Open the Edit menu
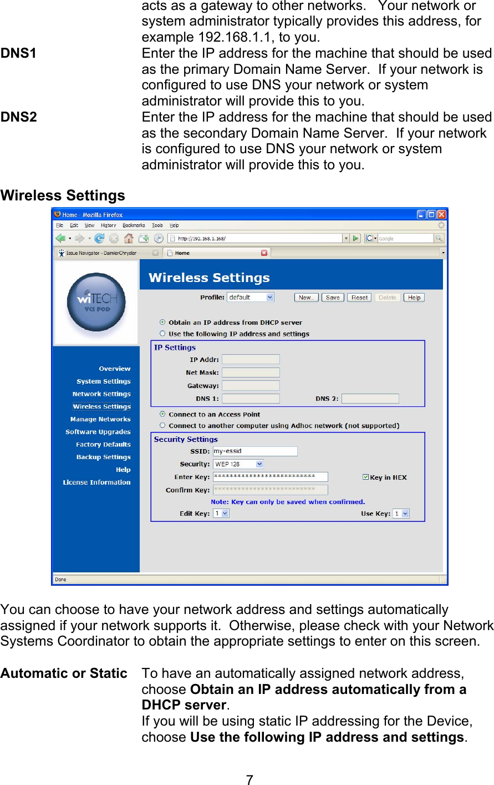This screenshot has height=785, width=494. [x=74, y=225]
